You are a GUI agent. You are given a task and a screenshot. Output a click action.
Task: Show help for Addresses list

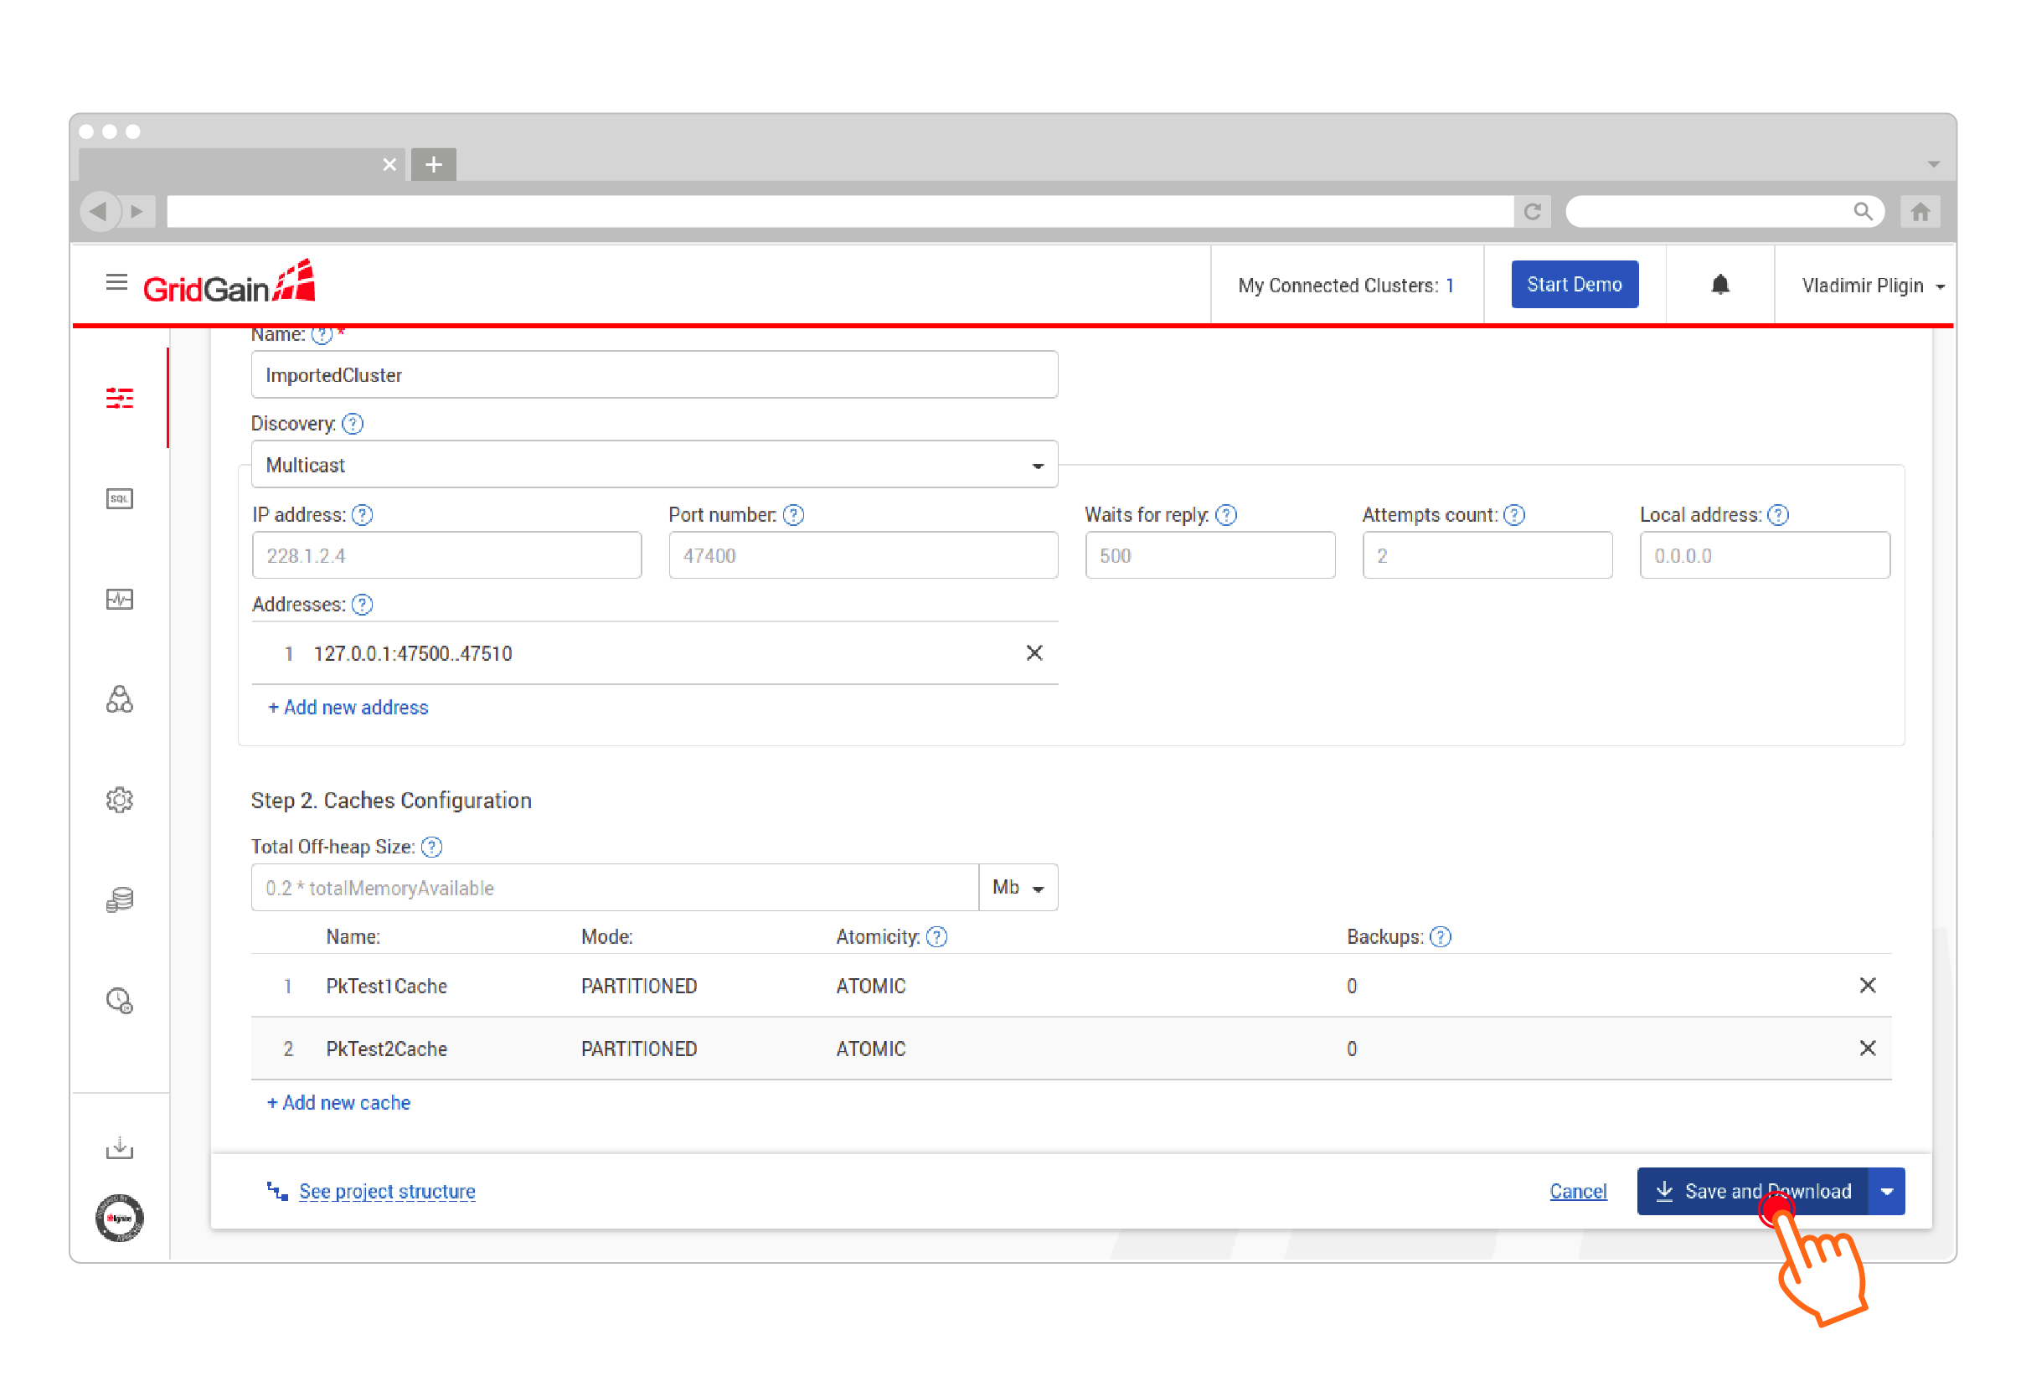point(362,605)
